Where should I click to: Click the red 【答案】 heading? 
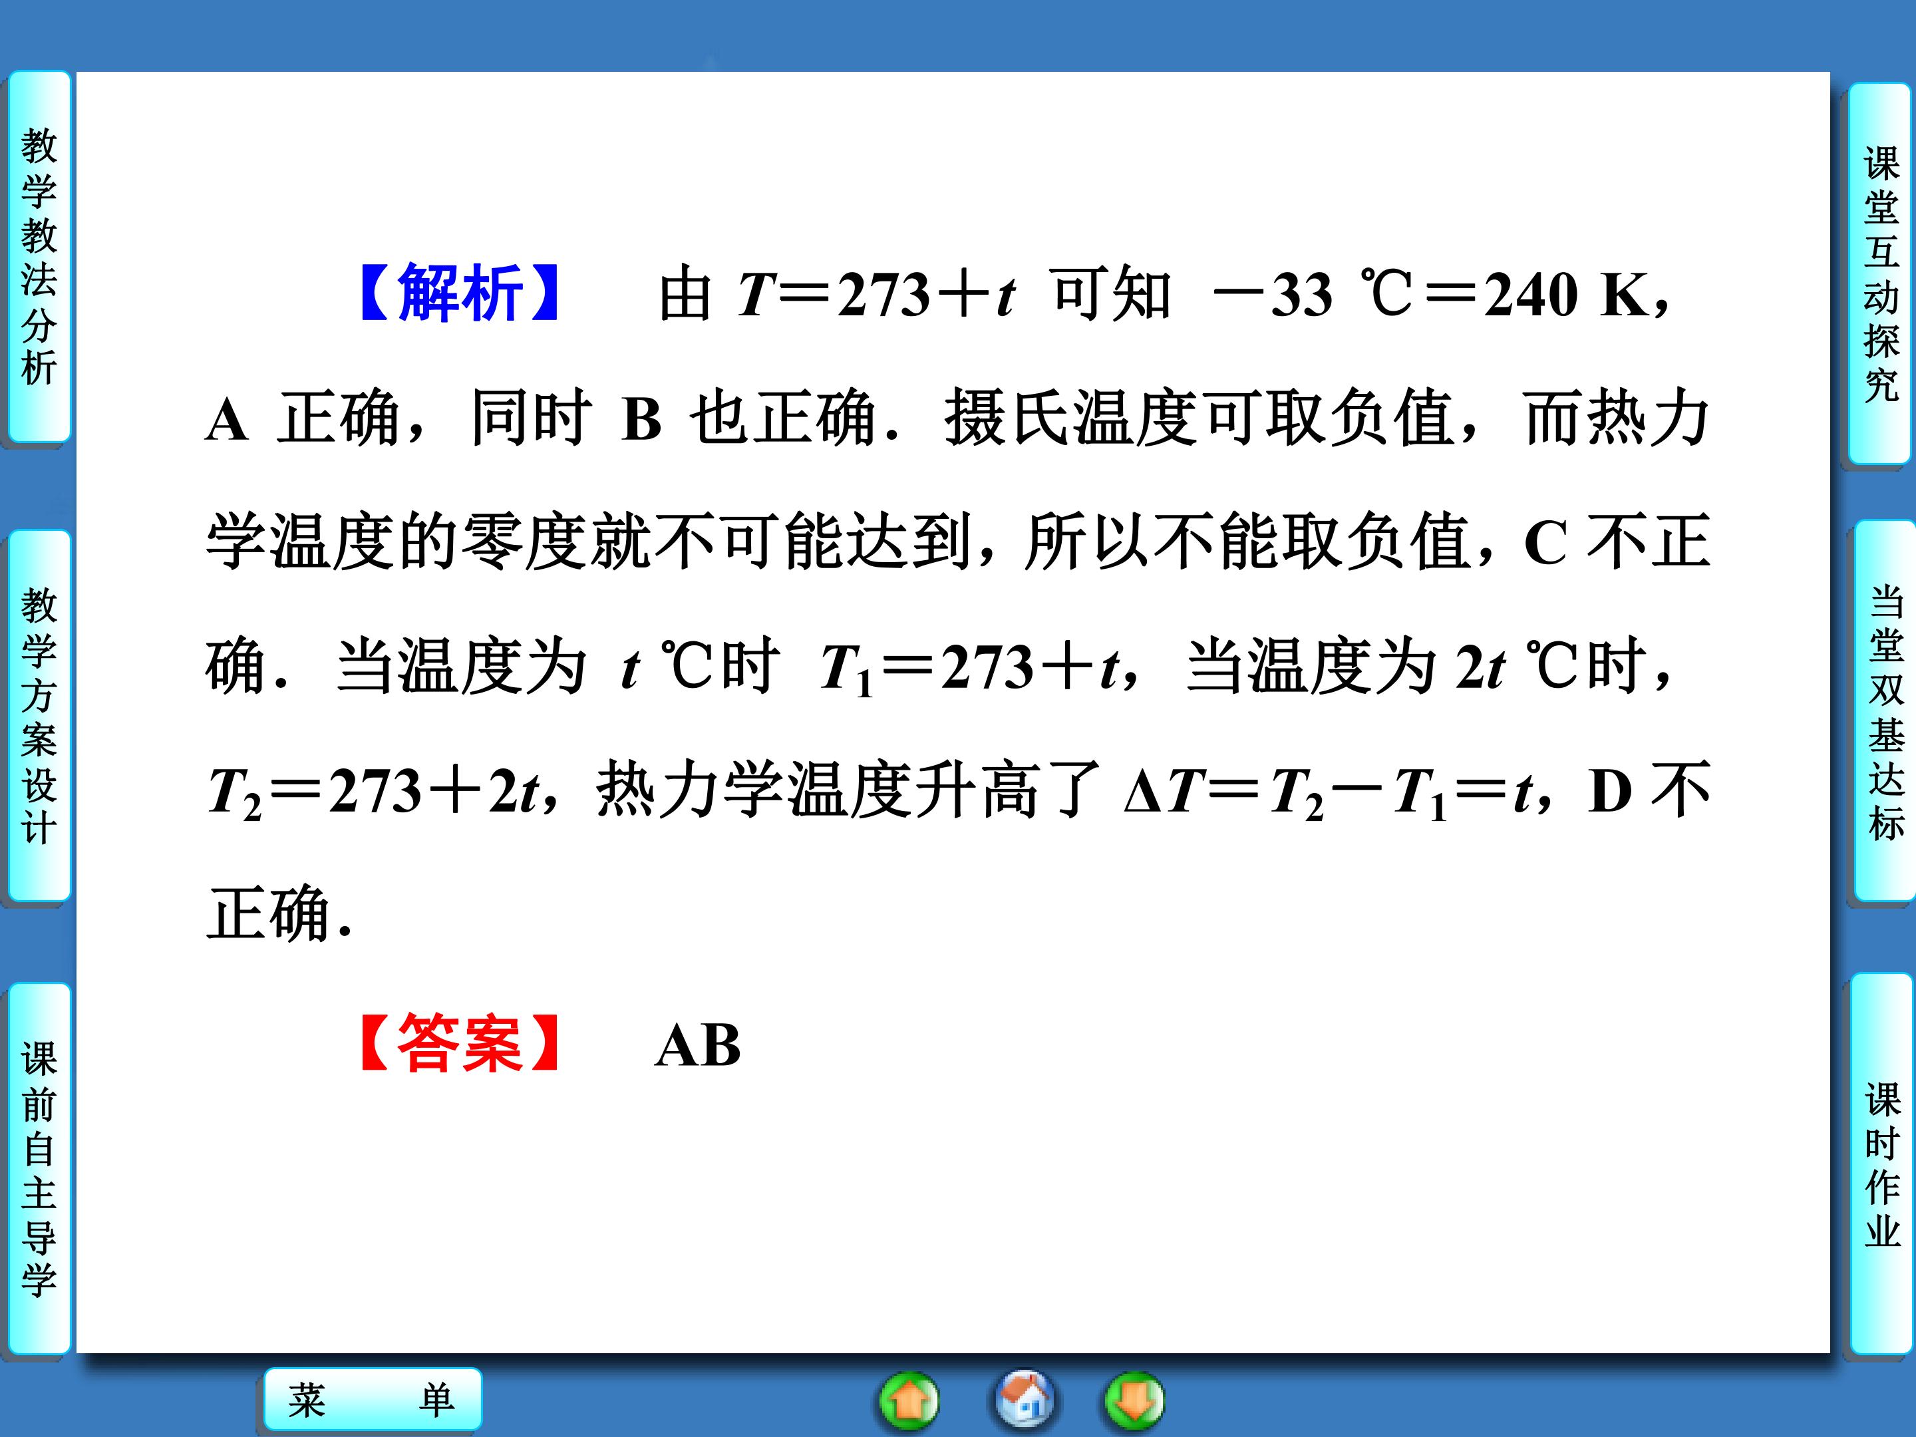[x=460, y=1044]
